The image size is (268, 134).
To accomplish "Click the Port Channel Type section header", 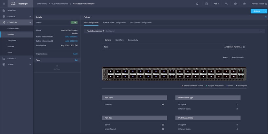I will (208, 97).
